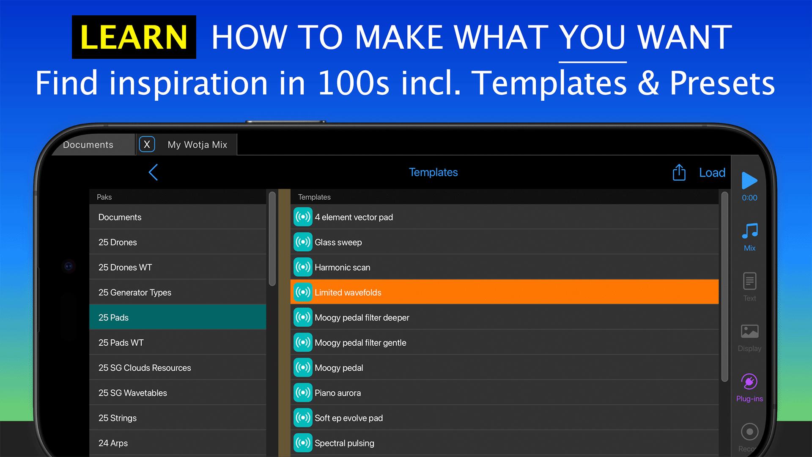
Task: Tap icon beside Spectral pulsing
Action: point(303,443)
